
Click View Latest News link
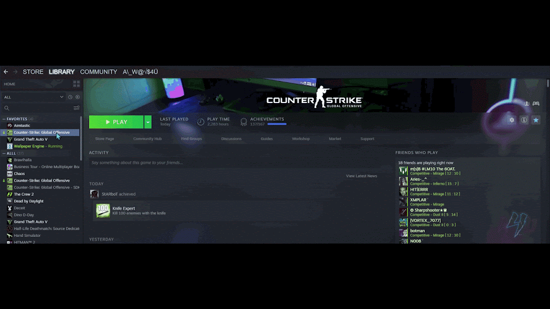pyautogui.click(x=361, y=176)
